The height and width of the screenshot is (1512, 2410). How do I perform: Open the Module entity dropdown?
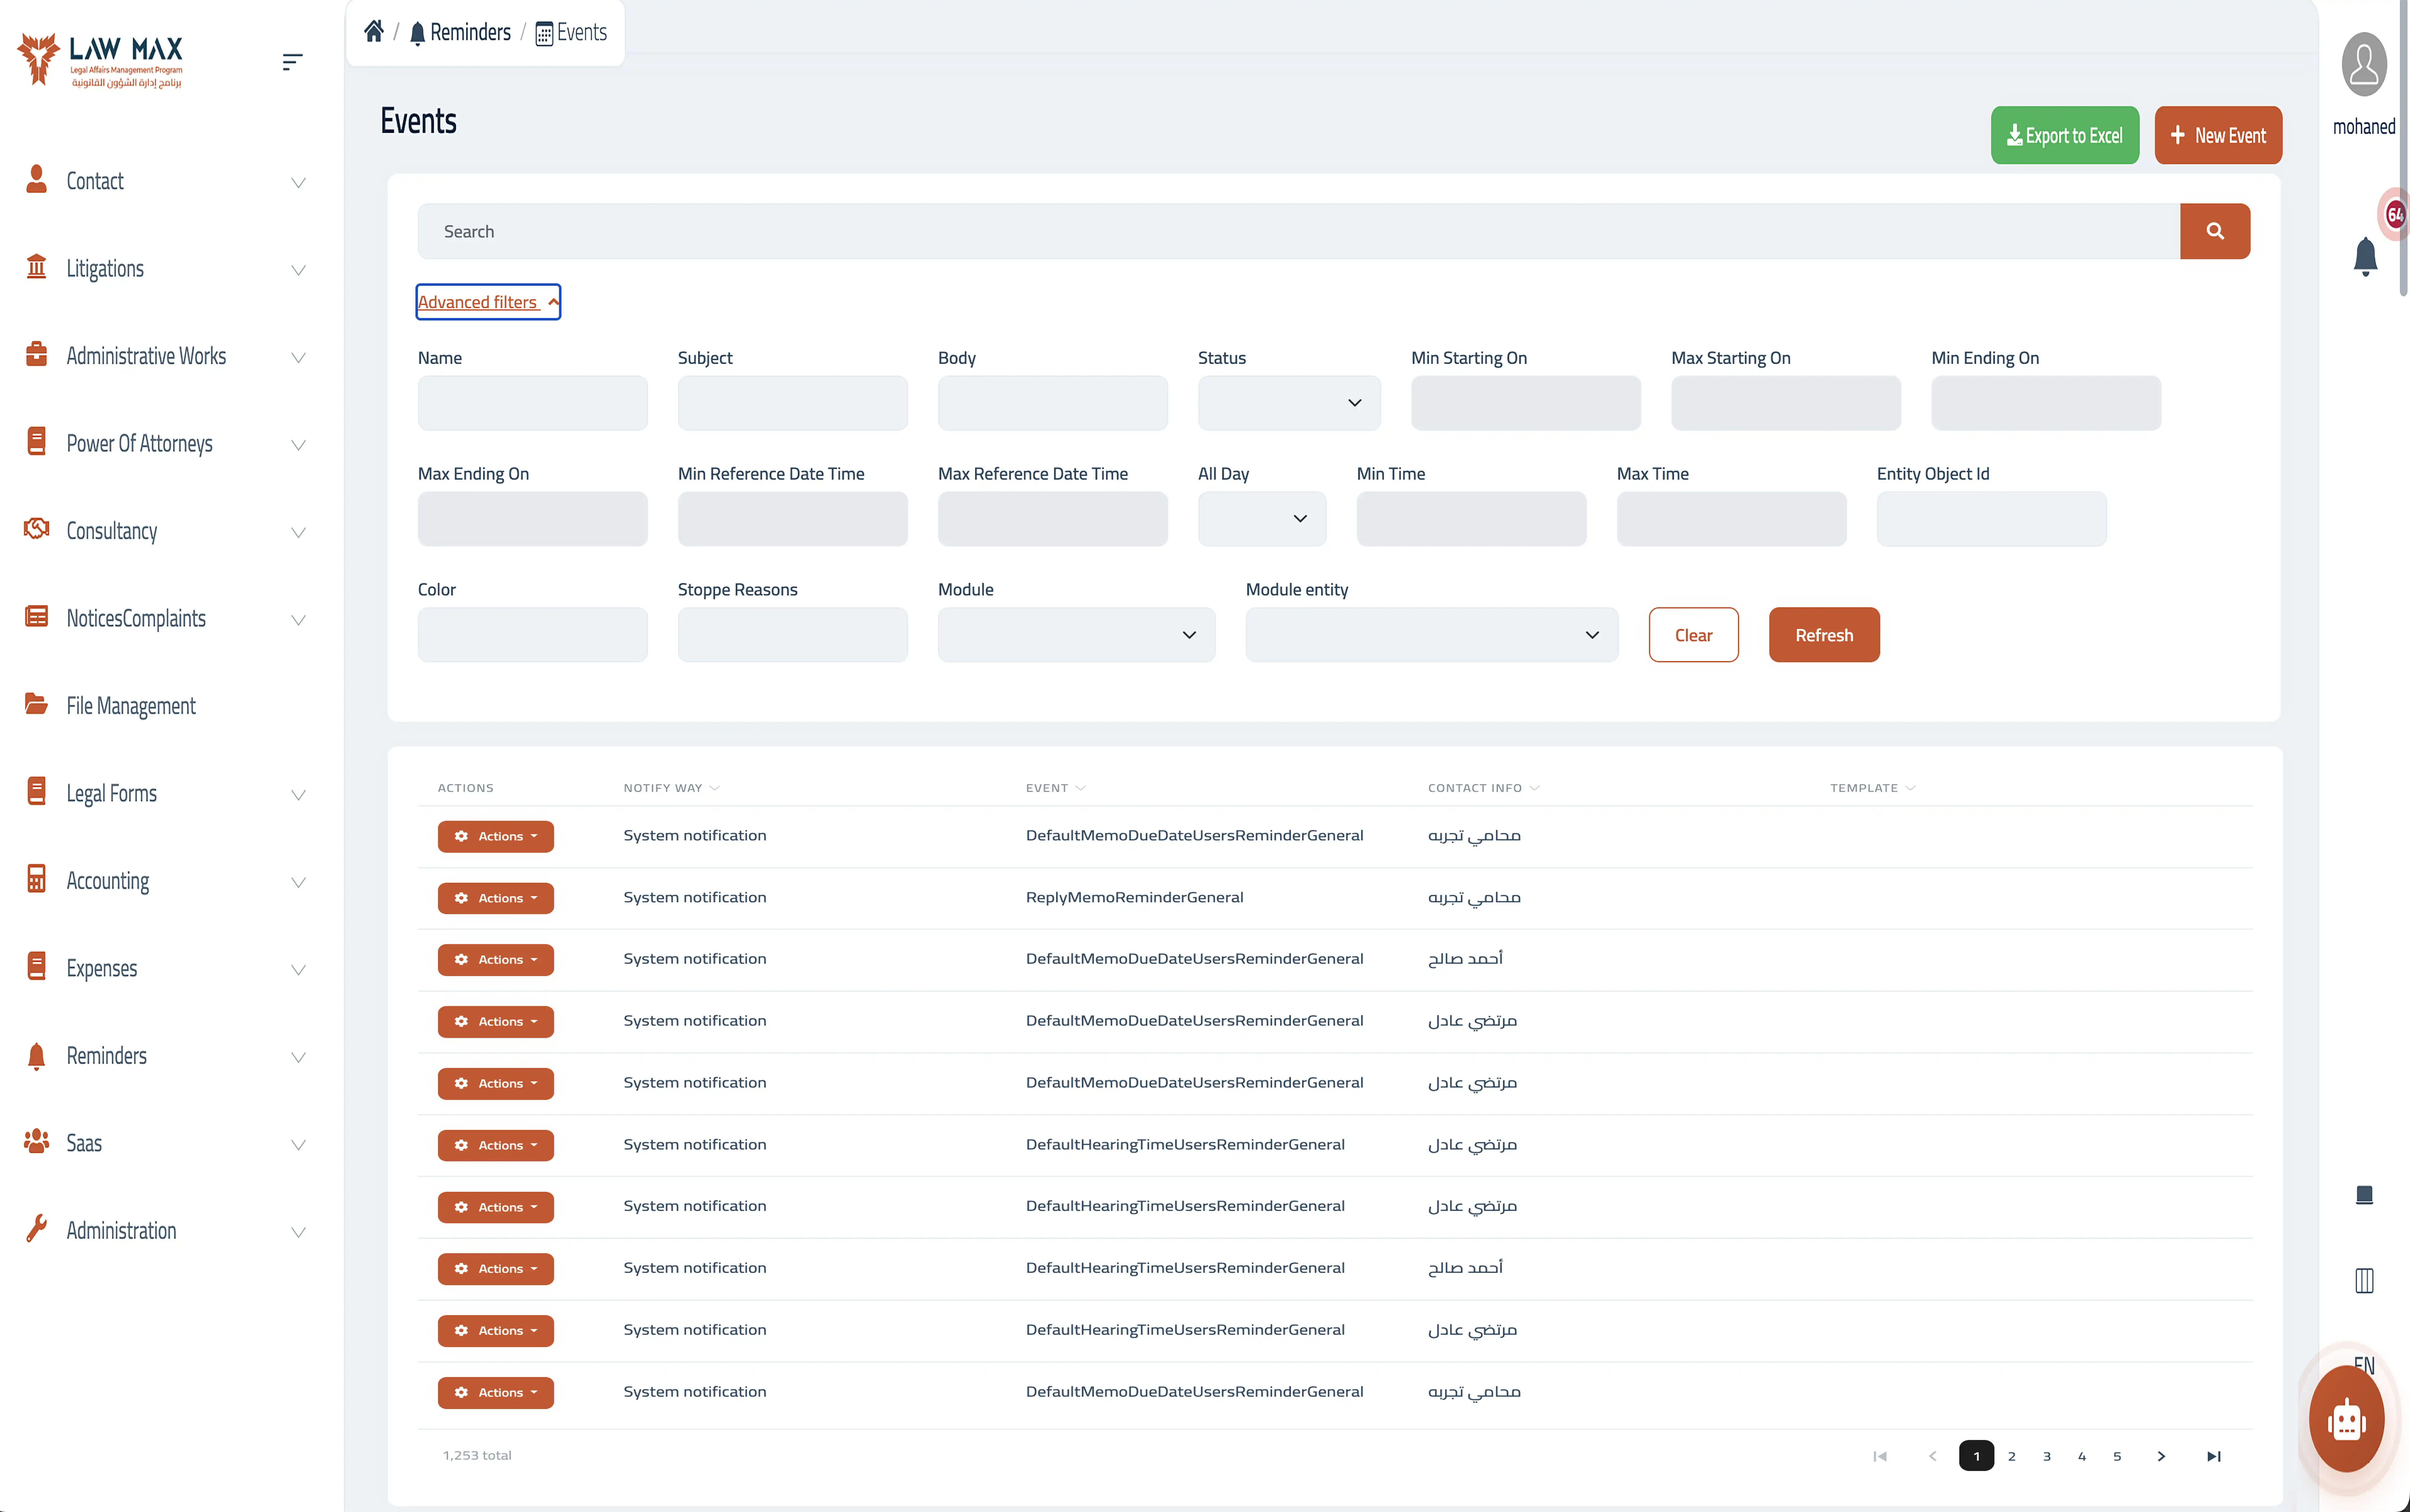pyautogui.click(x=1431, y=635)
